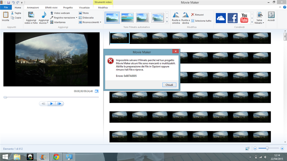
Task: Open the help question mark icon
Action: [x=285, y=7]
